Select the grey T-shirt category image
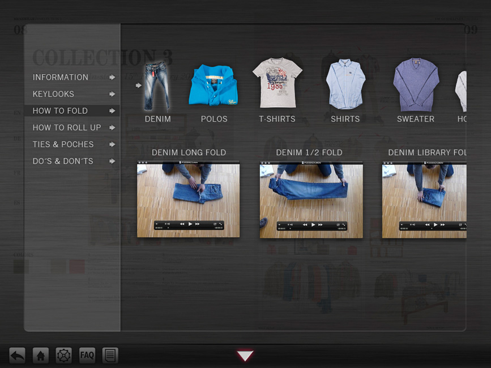This screenshot has width=491, height=368. tap(277, 83)
